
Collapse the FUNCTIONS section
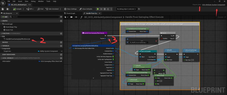click(x=1, y=33)
